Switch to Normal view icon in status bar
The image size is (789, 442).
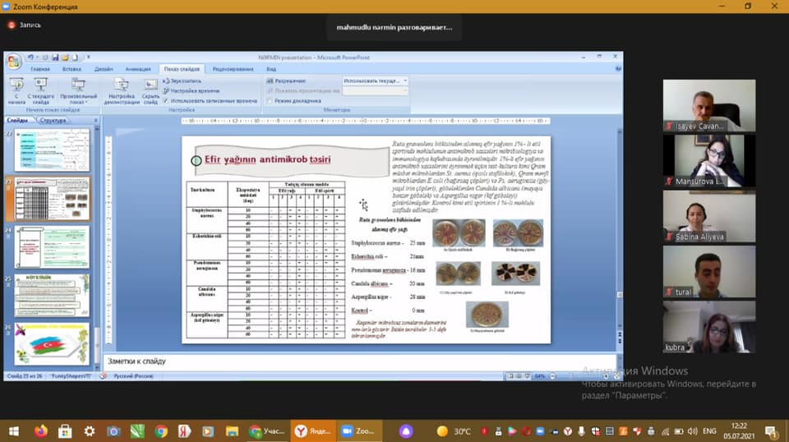(510, 376)
